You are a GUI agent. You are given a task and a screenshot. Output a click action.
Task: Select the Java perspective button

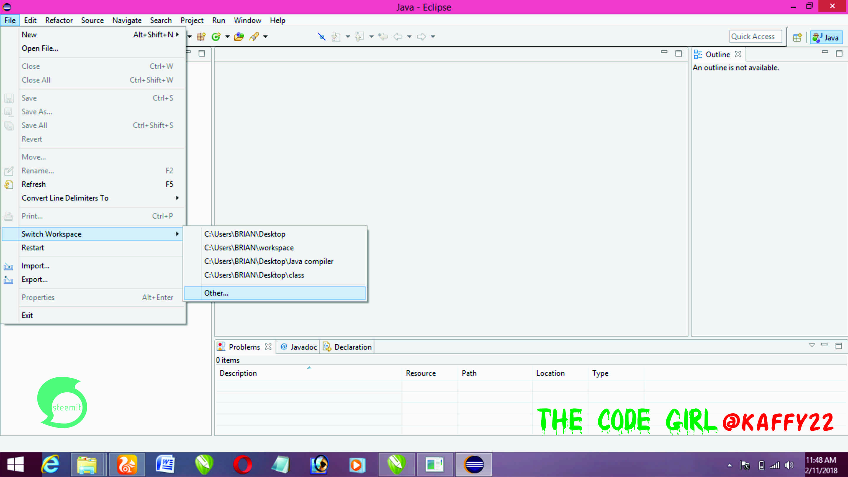point(826,37)
